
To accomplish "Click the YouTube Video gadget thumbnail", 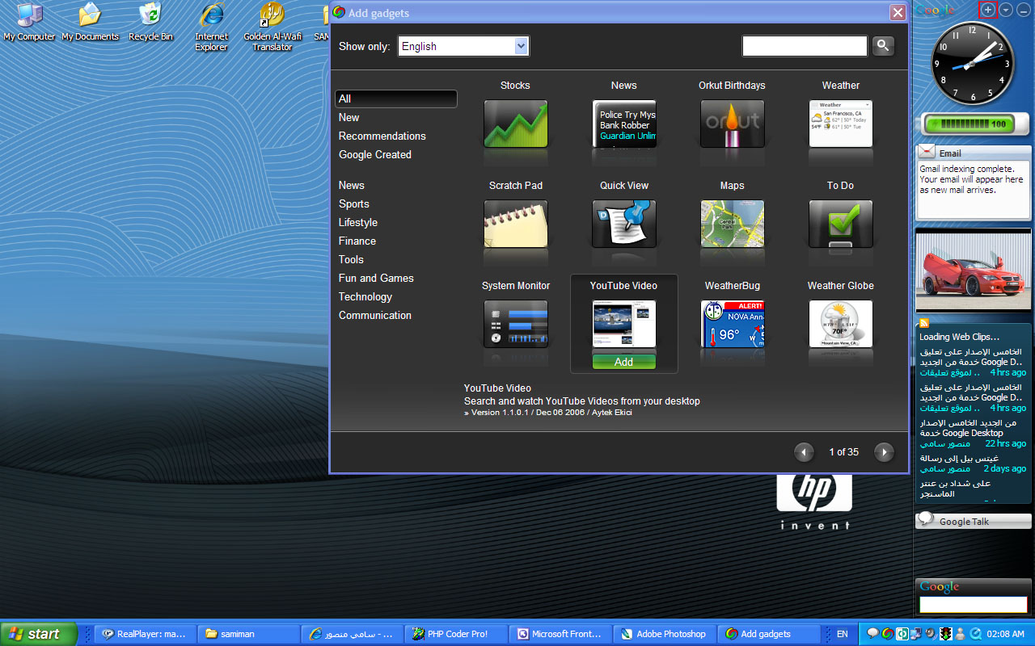I will click(x=624, y=324).
